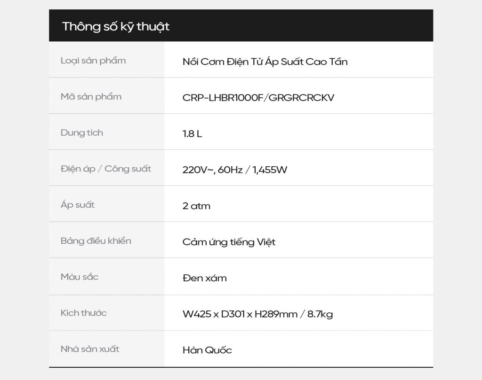Select the 'Màu sắc' label
Screen dimensions: 482x380
79,277
